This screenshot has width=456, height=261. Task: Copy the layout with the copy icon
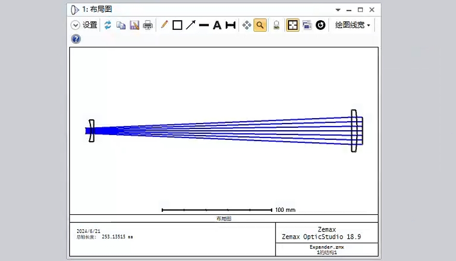[121, 25]
